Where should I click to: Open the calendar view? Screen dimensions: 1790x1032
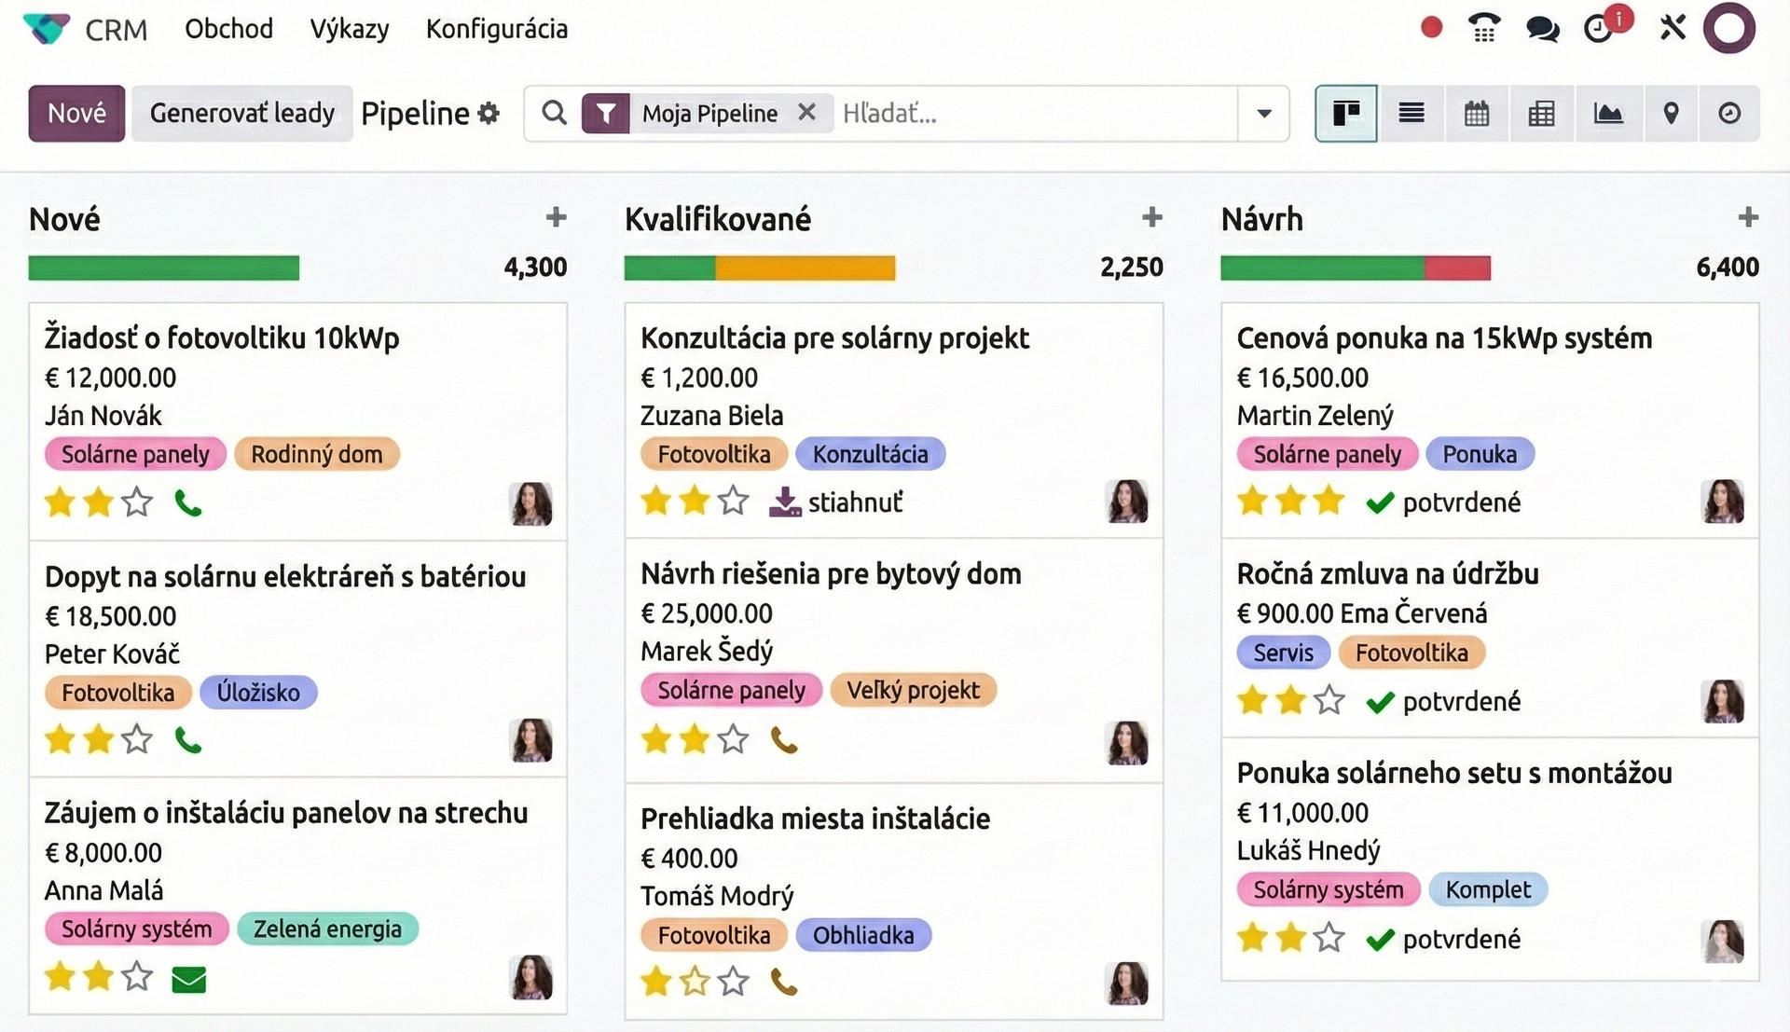[1476, 114]
